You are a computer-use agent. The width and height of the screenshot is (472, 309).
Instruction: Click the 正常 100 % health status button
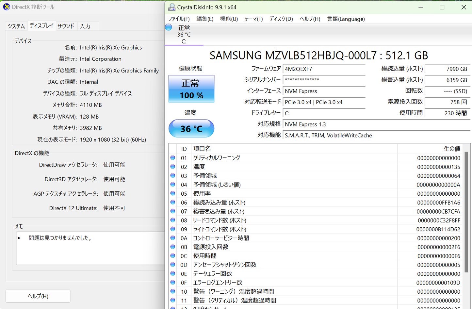pos(191,89)
